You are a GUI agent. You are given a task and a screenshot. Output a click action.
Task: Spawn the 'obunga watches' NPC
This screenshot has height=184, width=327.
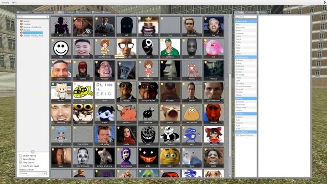pos(148,92)
